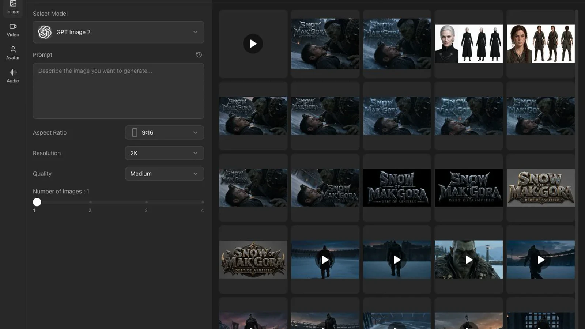Focus the prompt description text area
This screenshot has width=585, height=329.
[118, 91]
